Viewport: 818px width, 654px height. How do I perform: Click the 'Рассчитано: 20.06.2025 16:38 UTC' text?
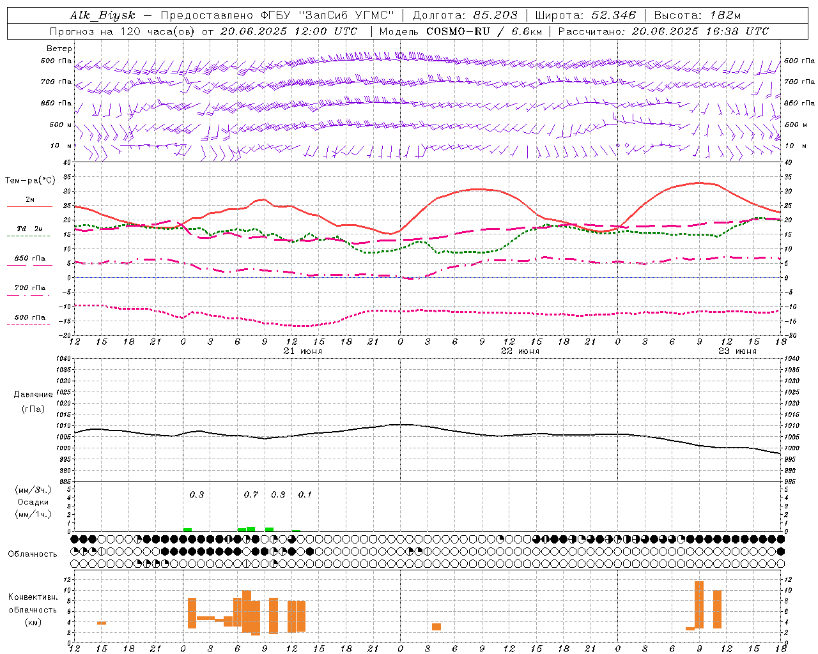click(663, 31)
